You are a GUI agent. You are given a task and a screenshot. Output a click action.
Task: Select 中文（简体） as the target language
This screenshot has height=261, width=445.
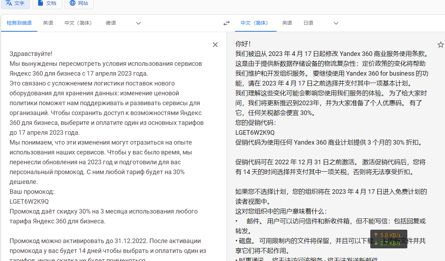pyautogui.click(x=255, y=23)
